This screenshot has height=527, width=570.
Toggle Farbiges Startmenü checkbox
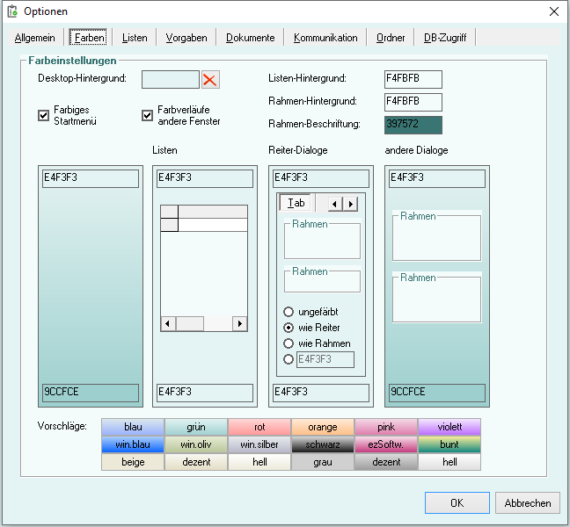click(44, 115)
